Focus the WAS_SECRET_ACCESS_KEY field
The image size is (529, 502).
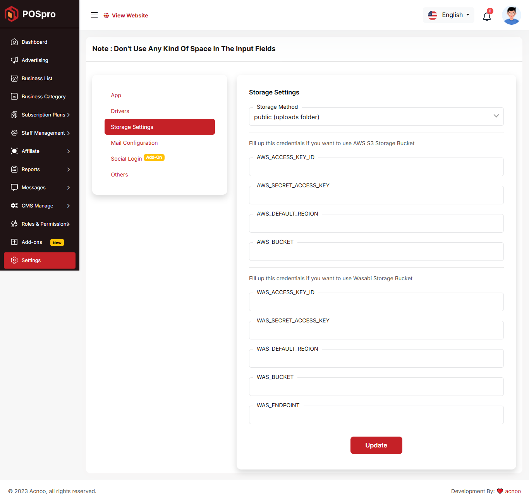[x=376, y=330]
